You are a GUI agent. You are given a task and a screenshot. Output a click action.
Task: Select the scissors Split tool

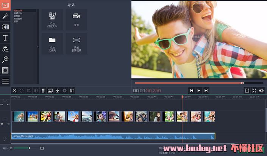(x=14, y=90)
